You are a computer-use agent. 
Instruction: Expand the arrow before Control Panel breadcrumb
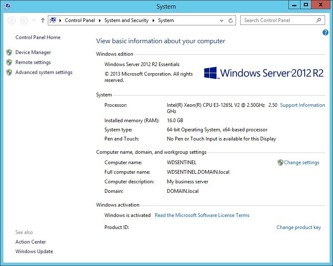click(x=60, y=20)
